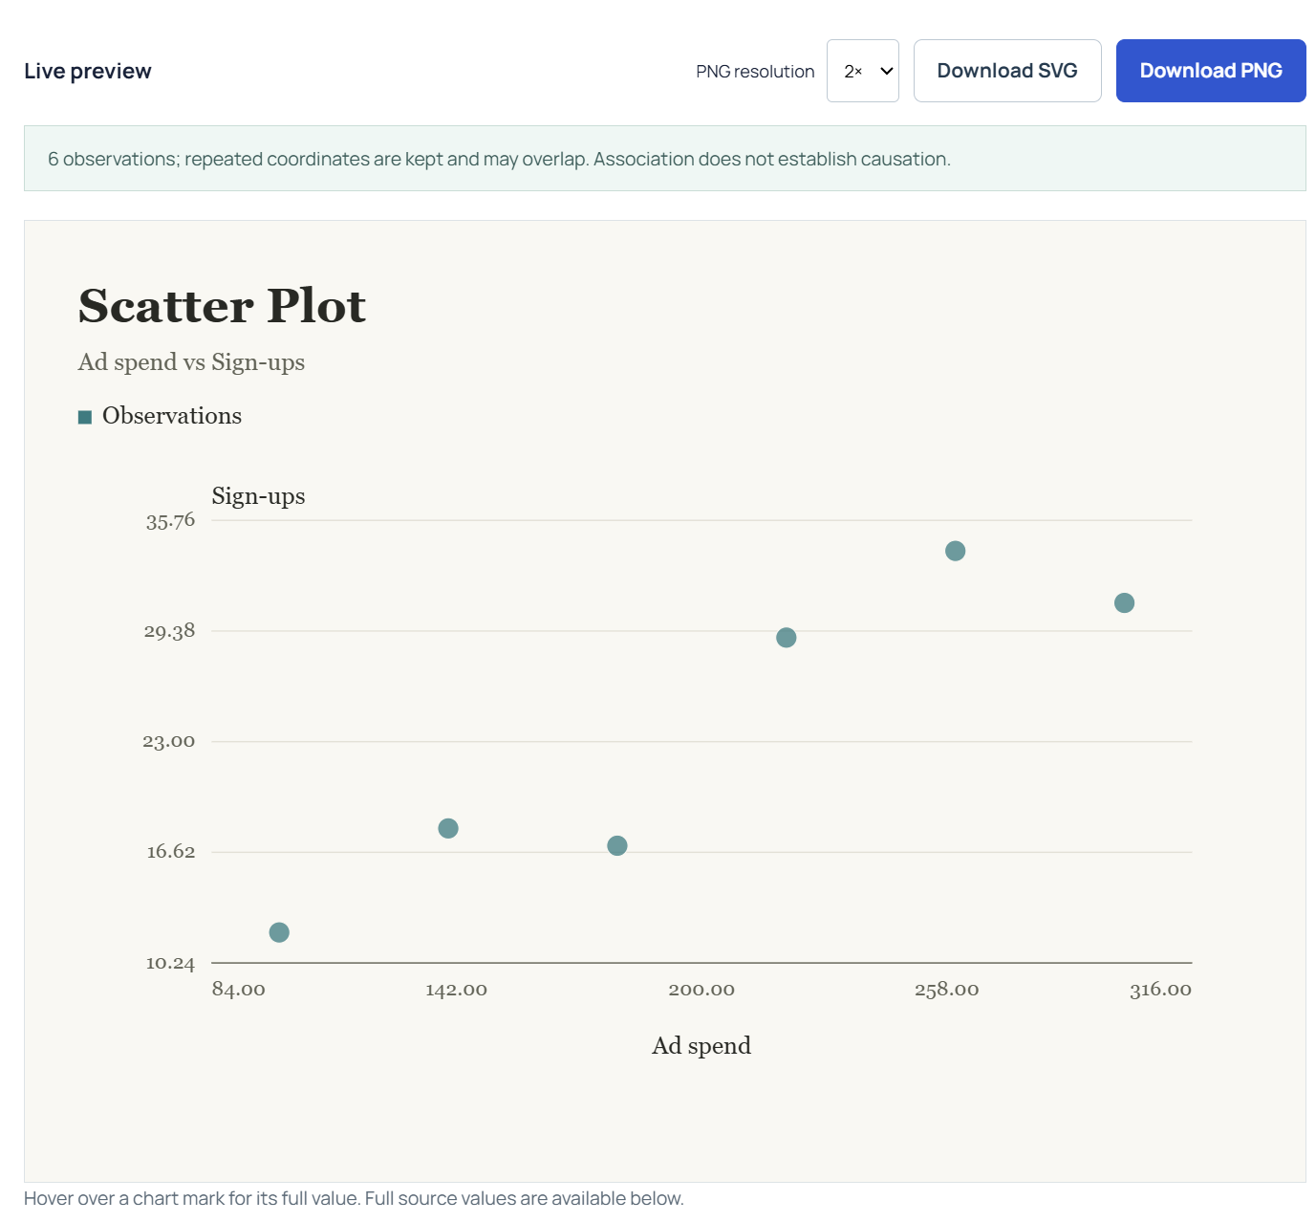1316x1222 pixels.
Task: Click the x-axis value 142.00
Action: [456, 990]
